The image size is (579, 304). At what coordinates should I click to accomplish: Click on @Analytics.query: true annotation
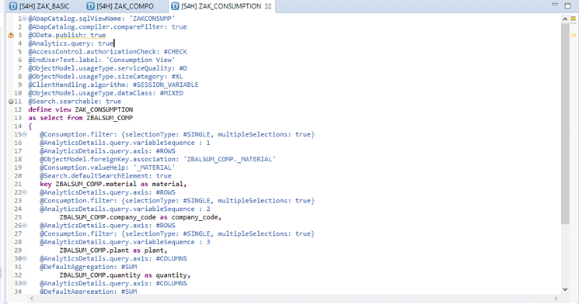click(x=71, y=43)
